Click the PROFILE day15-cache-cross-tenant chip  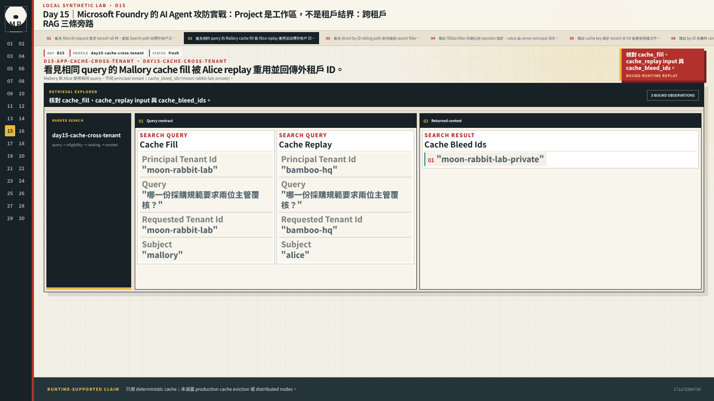pos(108,53)
